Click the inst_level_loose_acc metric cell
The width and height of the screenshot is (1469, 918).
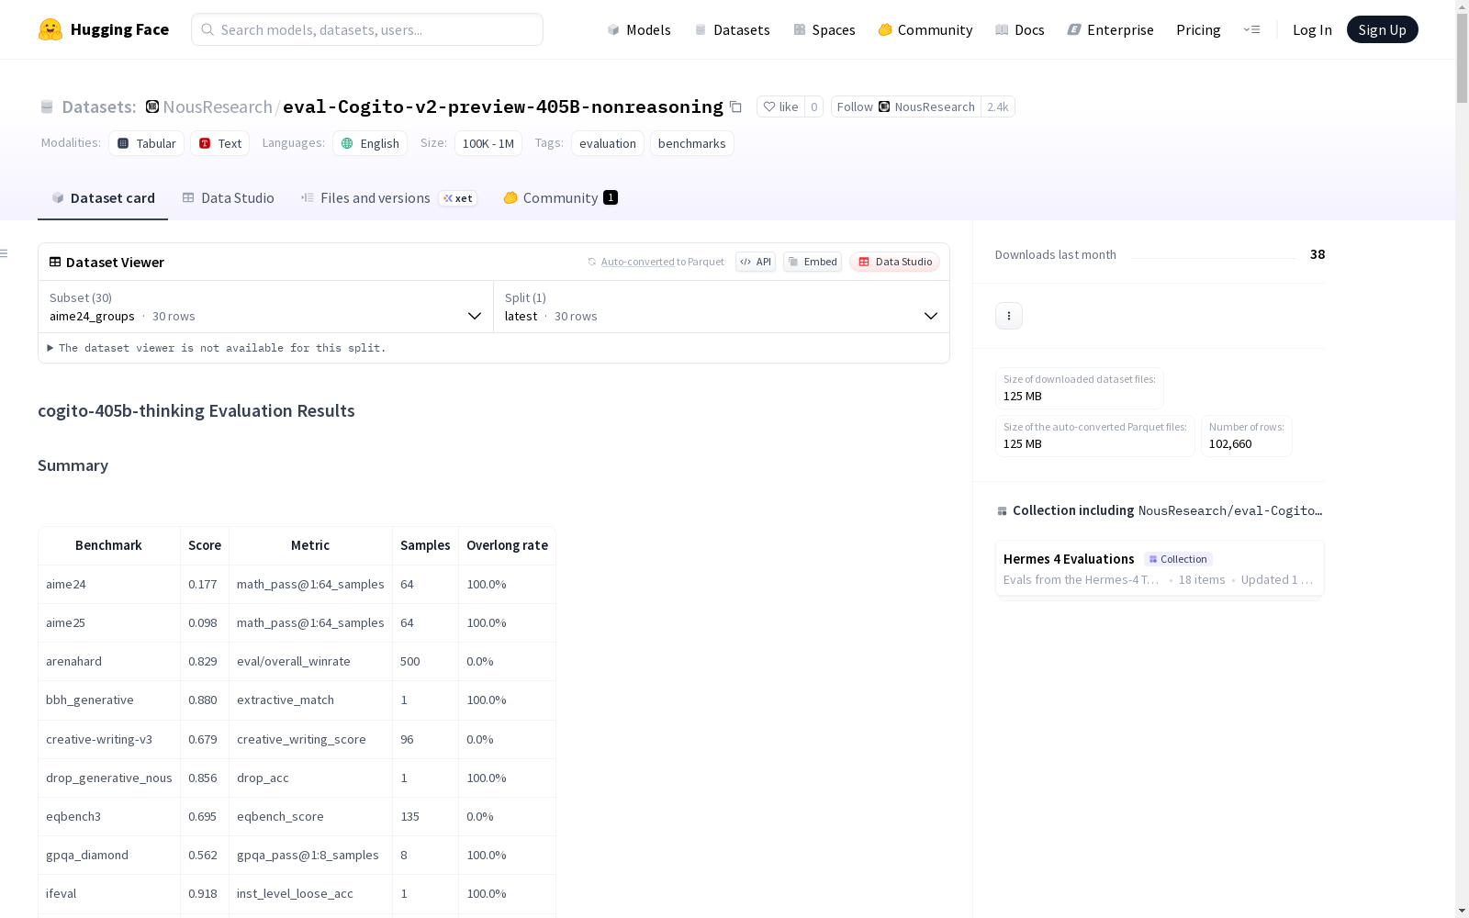point(310,893)
